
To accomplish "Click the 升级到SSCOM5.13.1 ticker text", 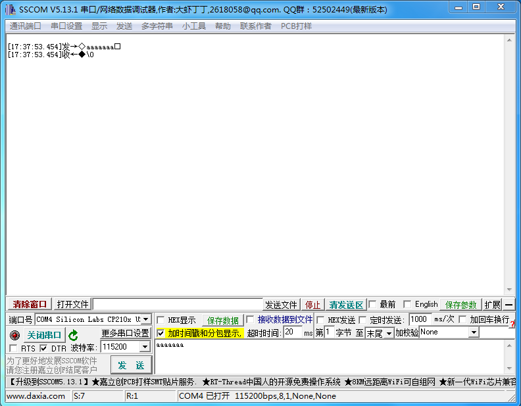I will click(49, 382).
